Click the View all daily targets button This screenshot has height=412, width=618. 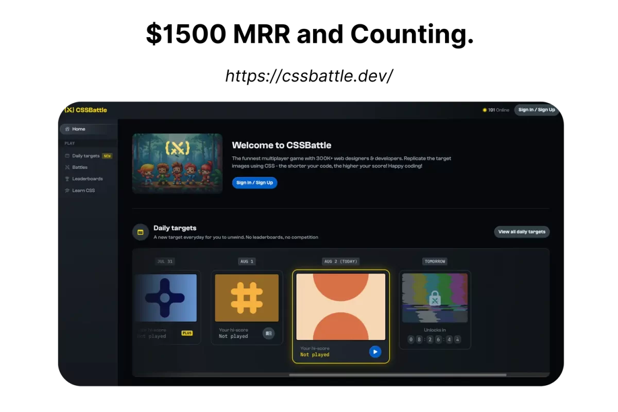click(x=522, y=232)
